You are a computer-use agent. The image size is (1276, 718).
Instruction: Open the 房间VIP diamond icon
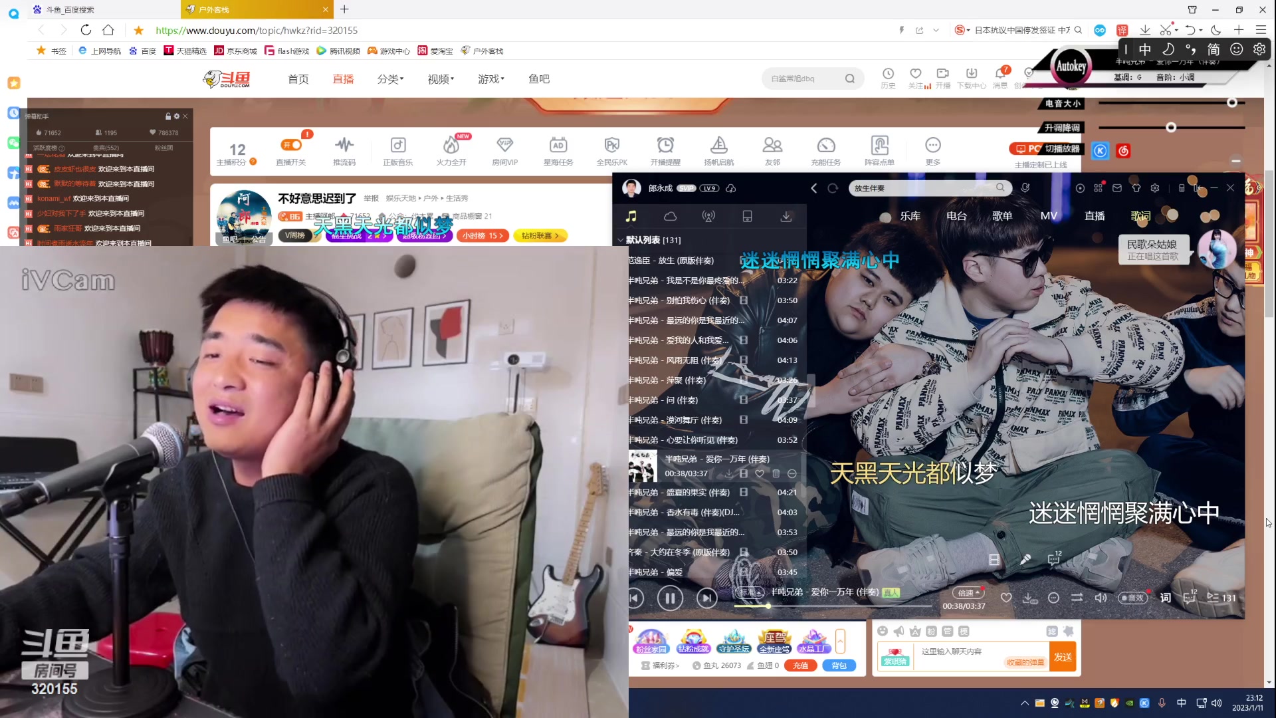pos(504,145)
